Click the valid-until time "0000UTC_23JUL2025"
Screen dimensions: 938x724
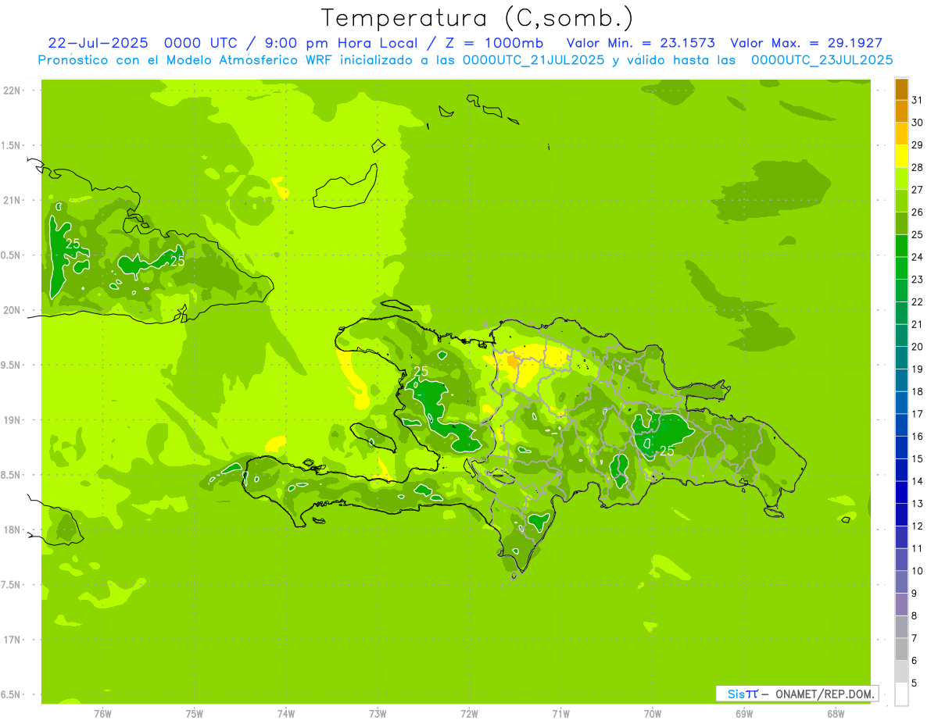822,60
